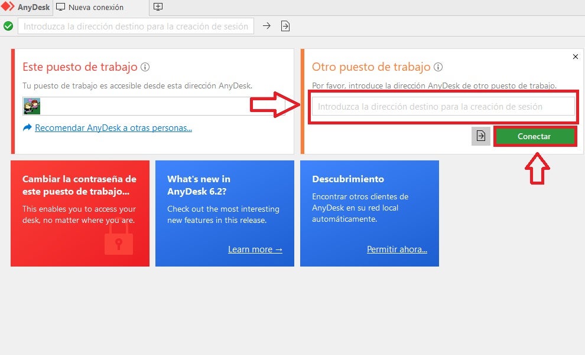585x355 pixels.
Task: Click the Este puesto de trabajo heading
Action: pyautogui.click(x=80, y=67)
